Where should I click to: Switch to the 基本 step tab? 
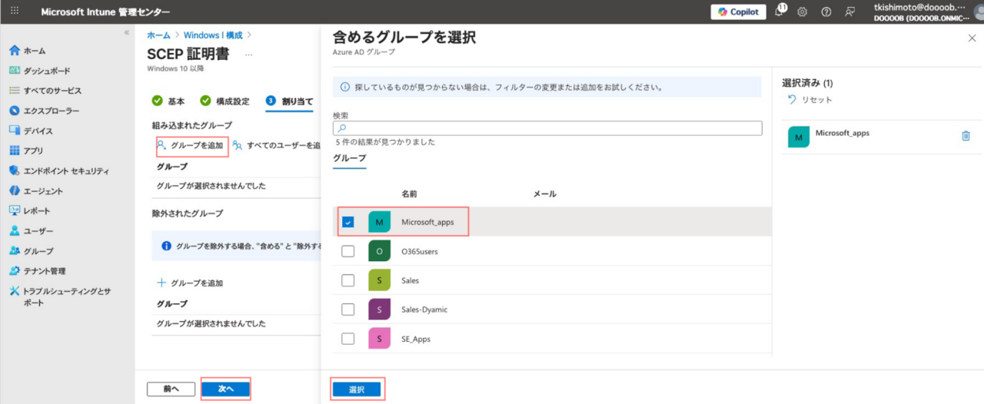point(176,101)
